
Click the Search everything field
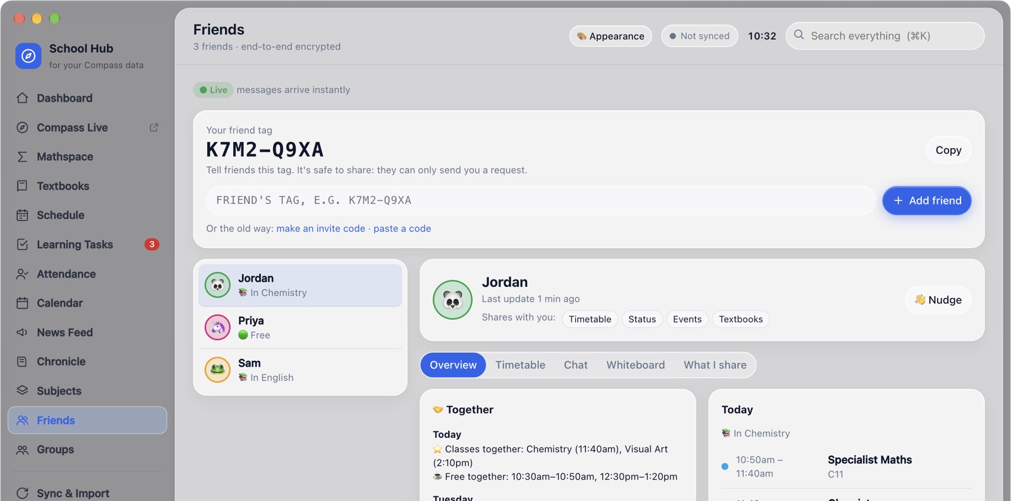pos(885,36)
